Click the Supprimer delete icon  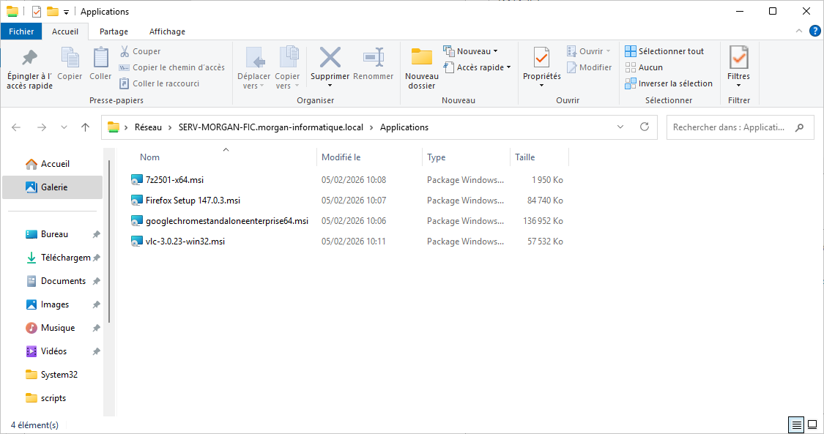[330, 58]
